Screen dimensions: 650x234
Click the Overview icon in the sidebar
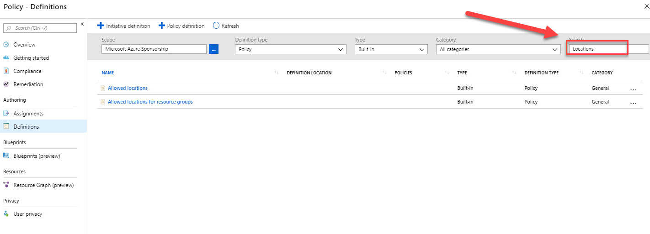[x=6, y=45]
